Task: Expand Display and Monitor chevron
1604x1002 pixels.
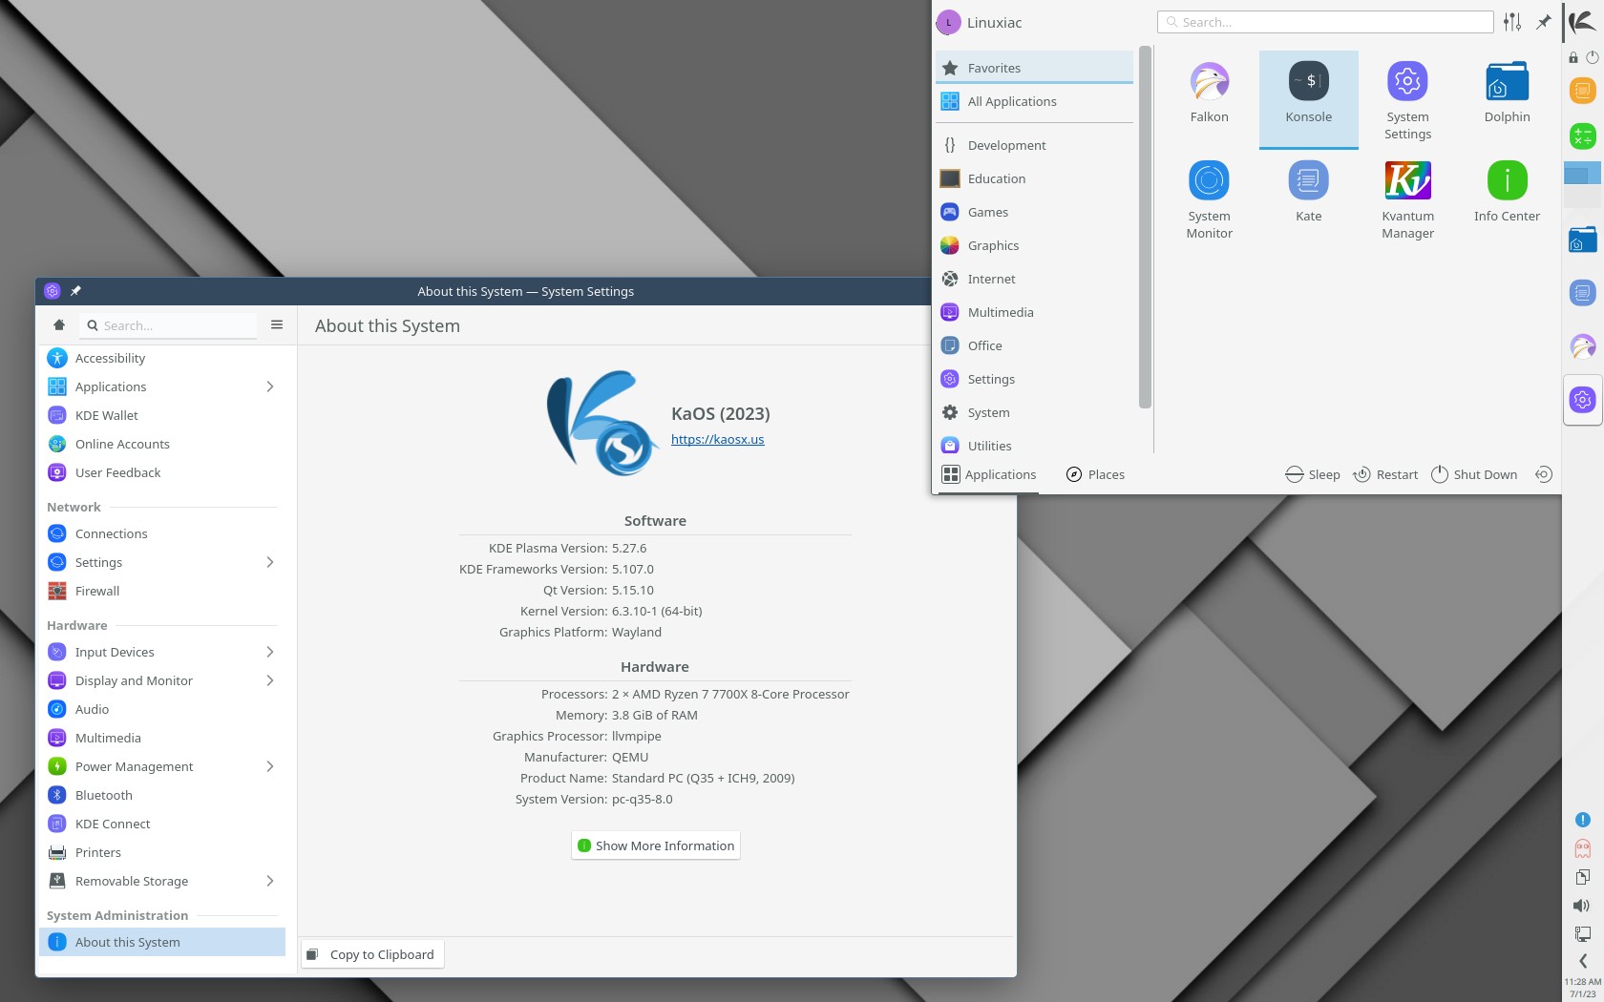Action: pyautogui.click(x=270, y=680)
